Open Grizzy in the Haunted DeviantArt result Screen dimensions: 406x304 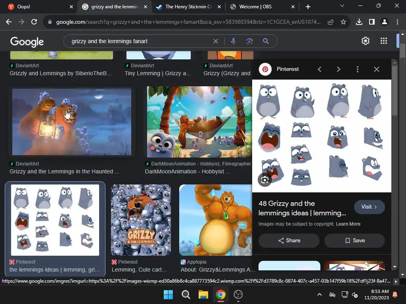click(64, 172)
